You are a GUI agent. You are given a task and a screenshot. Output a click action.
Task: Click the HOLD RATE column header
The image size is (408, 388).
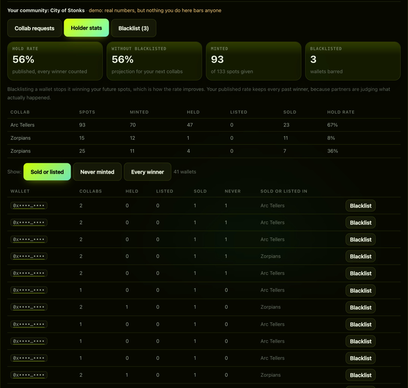(x=341, y=112)
